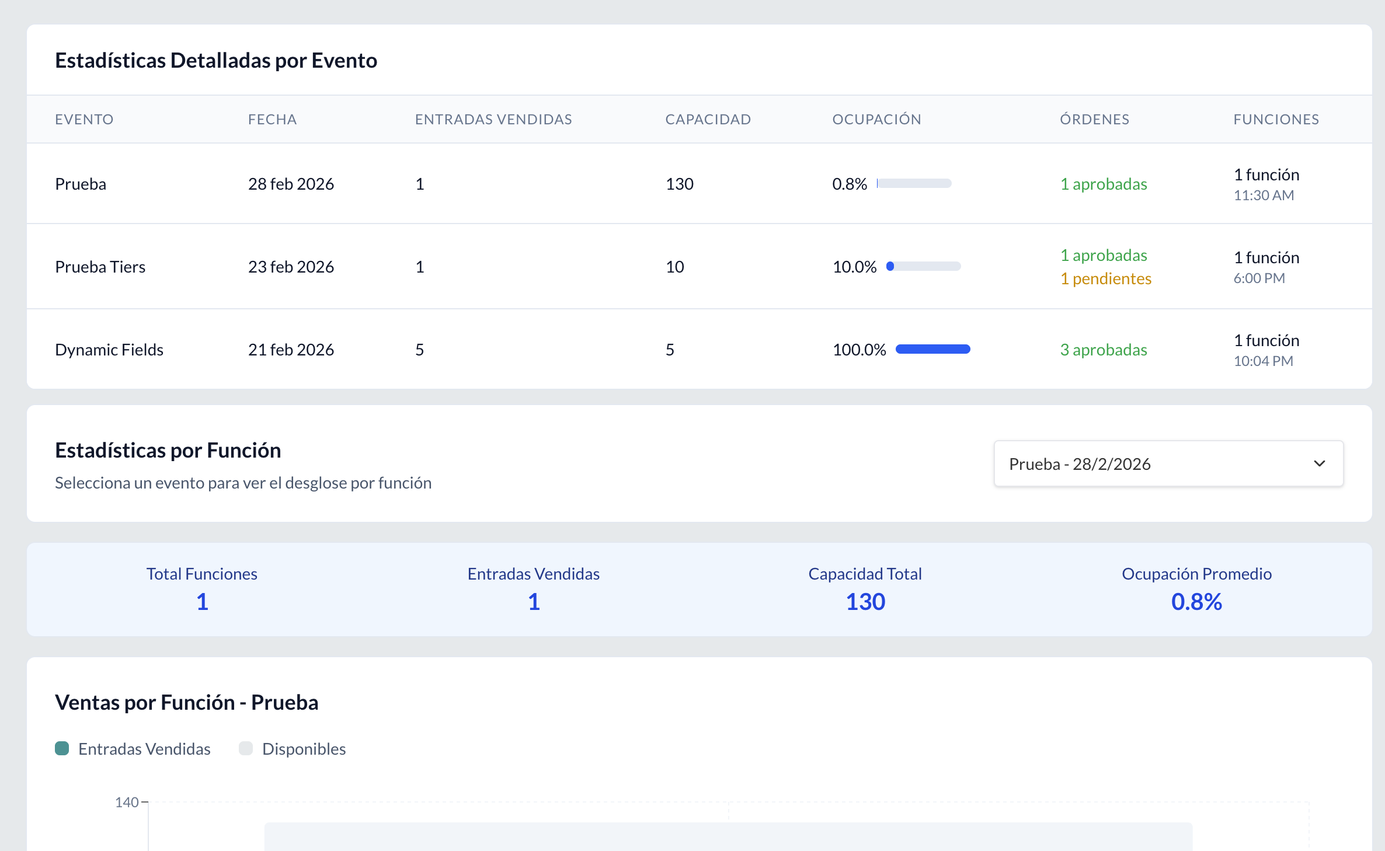Viewport: 1385px width, 851px height.
Task: Click the 0.8% occupancy progress bar
Action: (914, 183)
